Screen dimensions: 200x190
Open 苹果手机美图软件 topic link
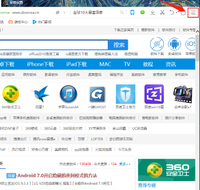tap(27, 118)
